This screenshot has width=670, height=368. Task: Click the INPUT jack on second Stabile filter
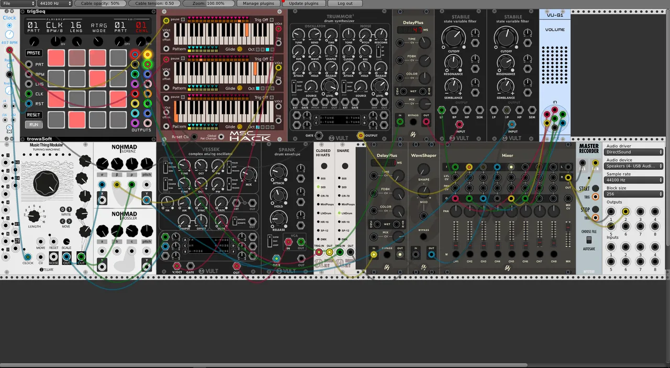pos(512,125)
